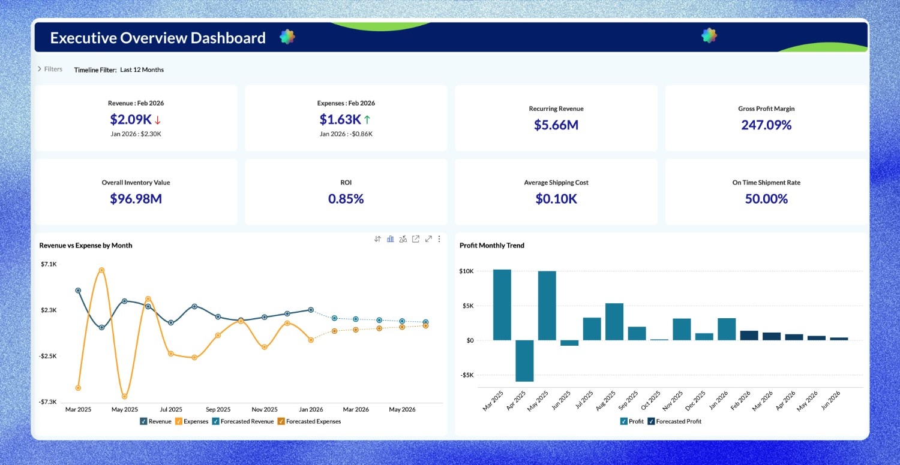Expand Revenue vs Expense chart to fullscreen

(428, 238)
